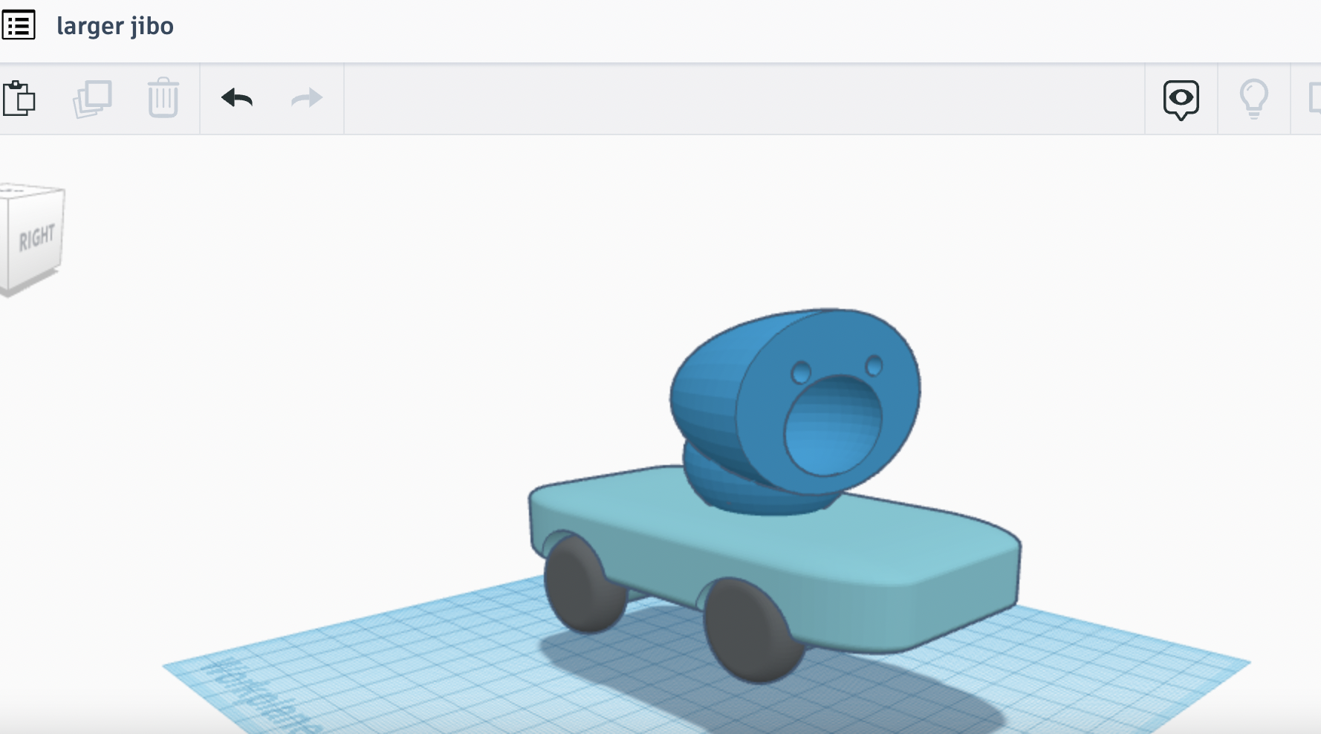This screenshot has width=1321, height=734.
Task: Select the blue oval head shape
Action: point(795,401)
